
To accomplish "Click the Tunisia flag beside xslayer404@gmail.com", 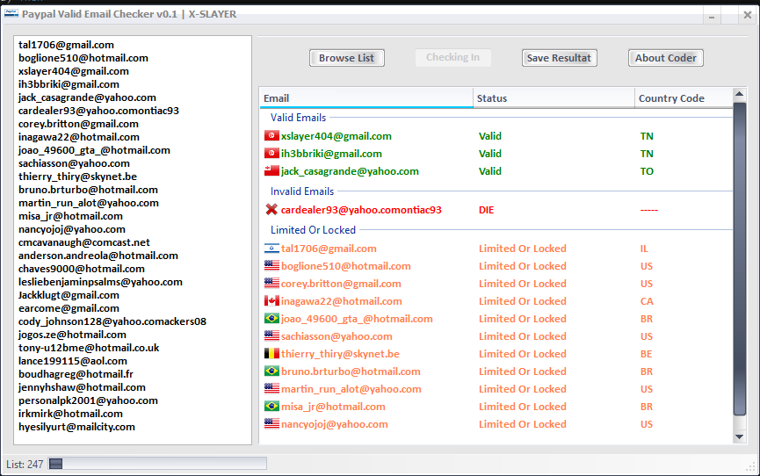I will pyautogui.click(x=271, y=136).
